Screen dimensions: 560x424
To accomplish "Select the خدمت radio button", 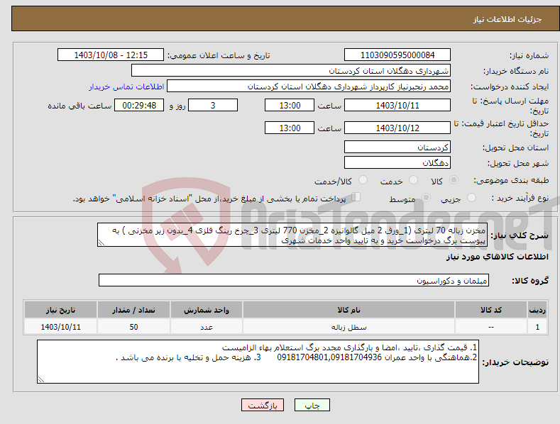I will (x=413, y=180).
